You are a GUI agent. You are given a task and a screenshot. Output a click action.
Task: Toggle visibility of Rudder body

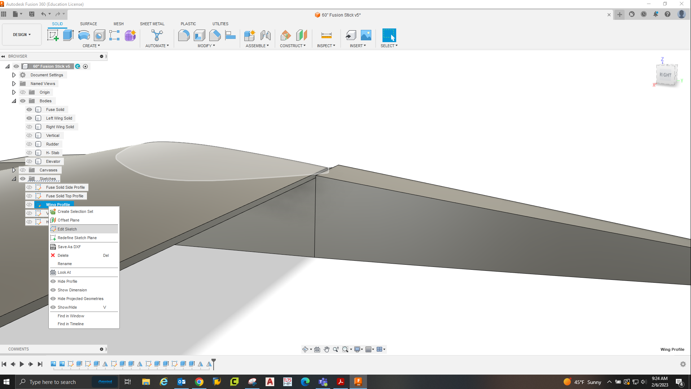pyautogui.click(x=29, y=144)
